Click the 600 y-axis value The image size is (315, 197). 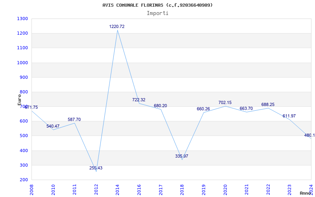click(24, 121)
